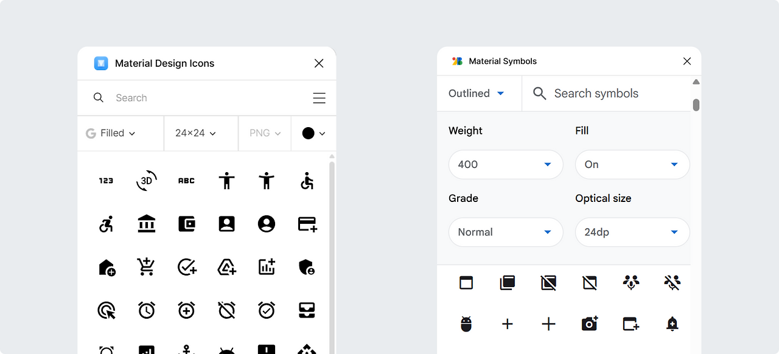Open the black color picker swatch
The image size is (779, 354).
click(314, 133)
